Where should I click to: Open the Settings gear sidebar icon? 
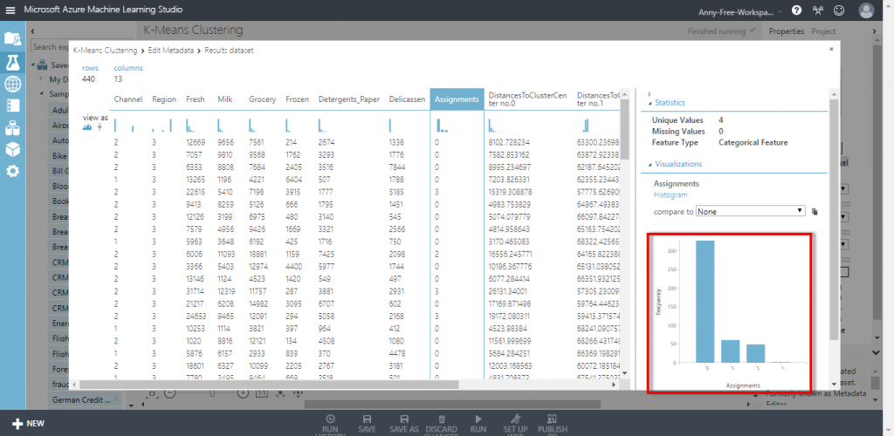click(x=12, y=171)
